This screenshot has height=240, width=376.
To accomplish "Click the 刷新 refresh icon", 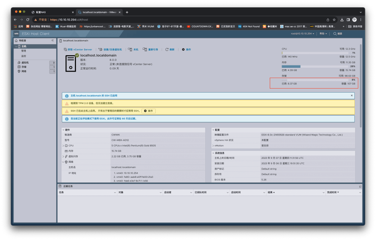I will click(x=167, y=49).
